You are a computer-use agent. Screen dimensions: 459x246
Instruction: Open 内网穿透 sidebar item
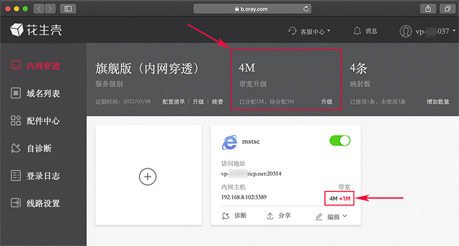pyautogui.click(x=35, y=66)
